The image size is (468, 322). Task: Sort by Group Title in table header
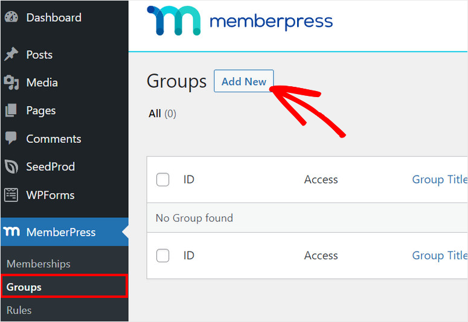click(439, 180)
